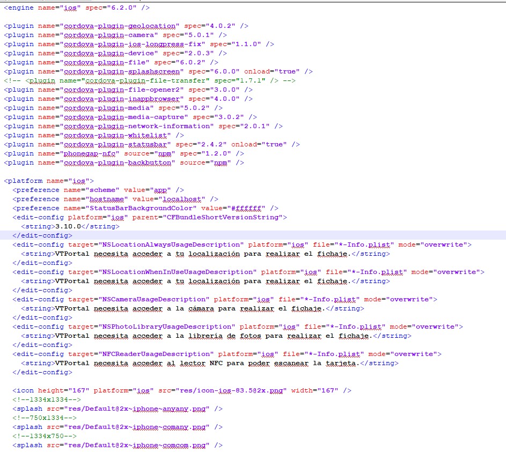Click the icon height="167" line
This screenshot has width=506, height=452.
[x=182, y=390]
